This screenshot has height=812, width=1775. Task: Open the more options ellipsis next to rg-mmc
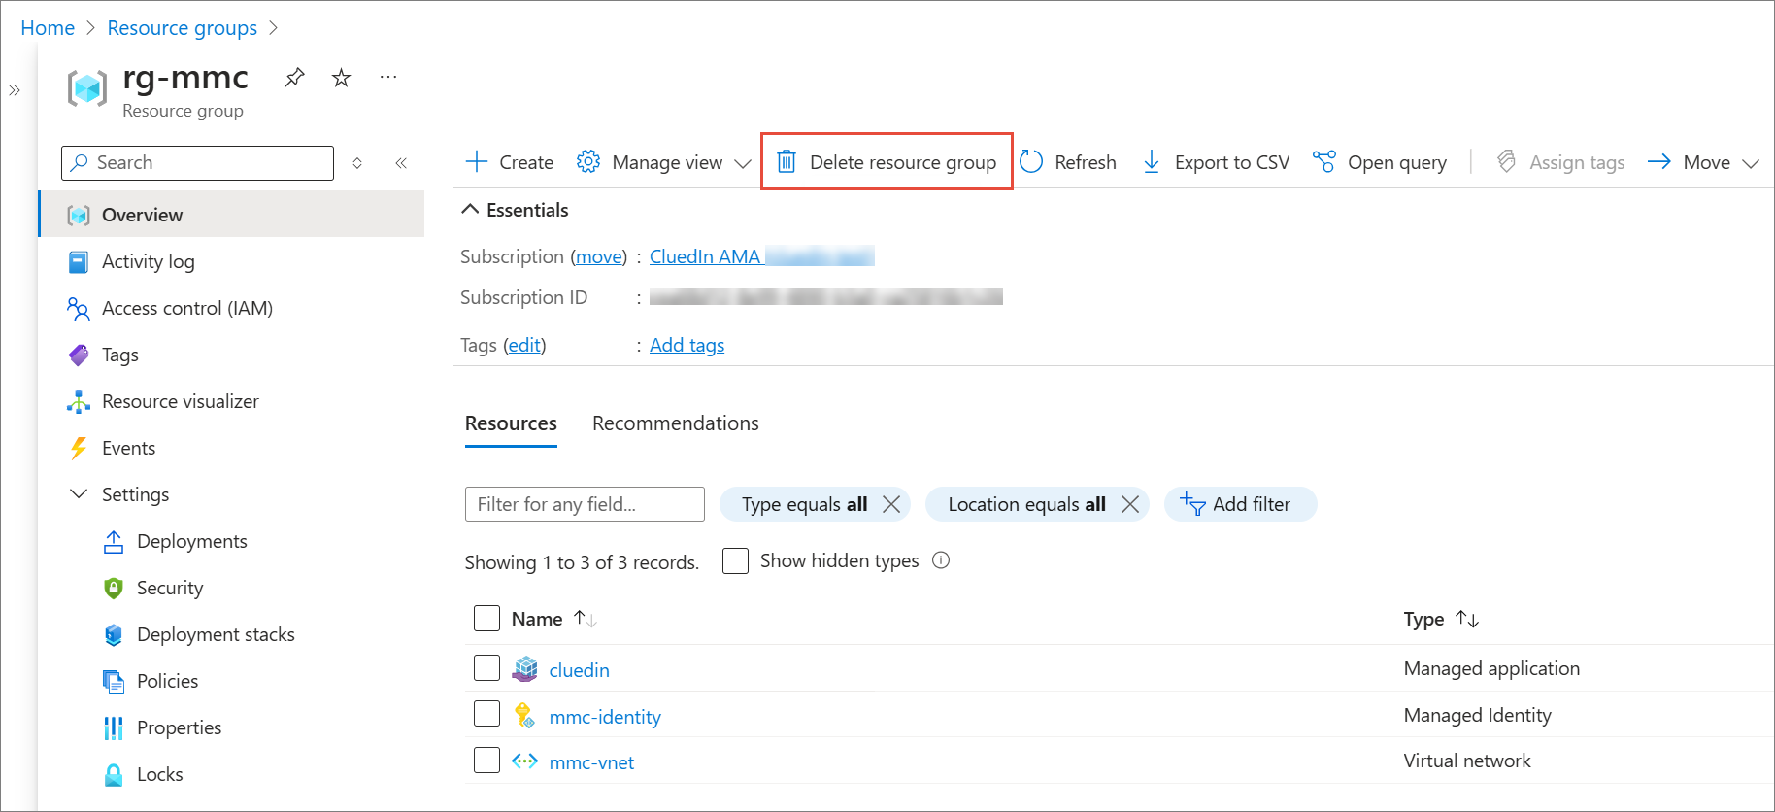[388, 77]
